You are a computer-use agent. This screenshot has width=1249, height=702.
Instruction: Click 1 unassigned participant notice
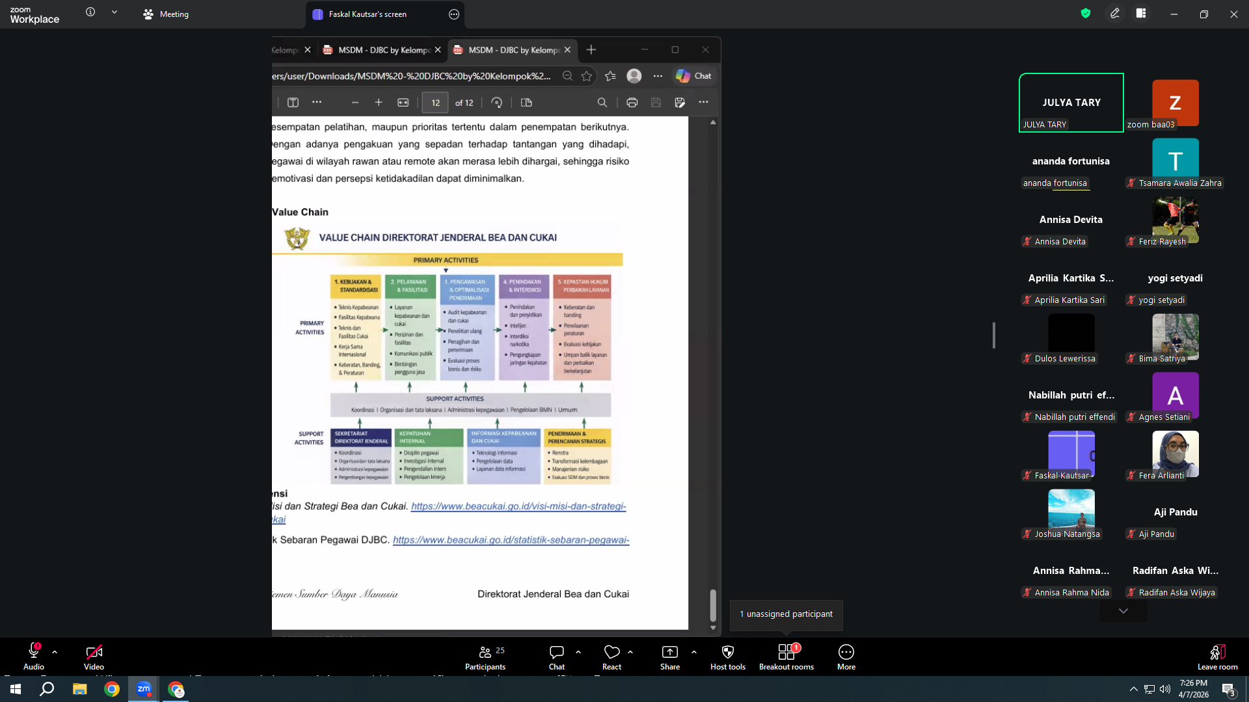(786, 614)
